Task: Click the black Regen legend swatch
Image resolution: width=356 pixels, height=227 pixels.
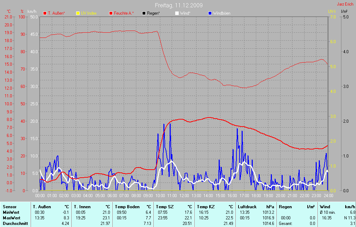Action: tap(144, 13)
